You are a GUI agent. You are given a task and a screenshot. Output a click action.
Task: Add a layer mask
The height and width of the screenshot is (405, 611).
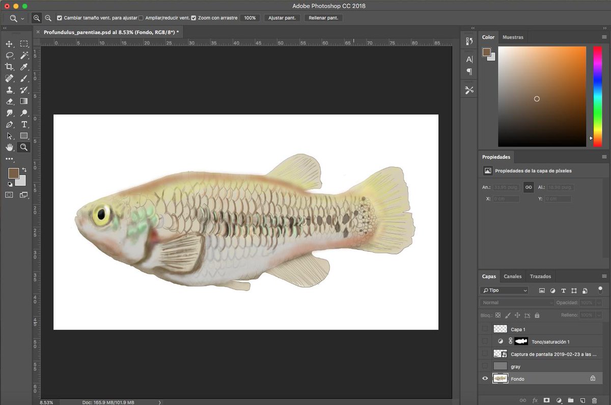pos(546,400)
